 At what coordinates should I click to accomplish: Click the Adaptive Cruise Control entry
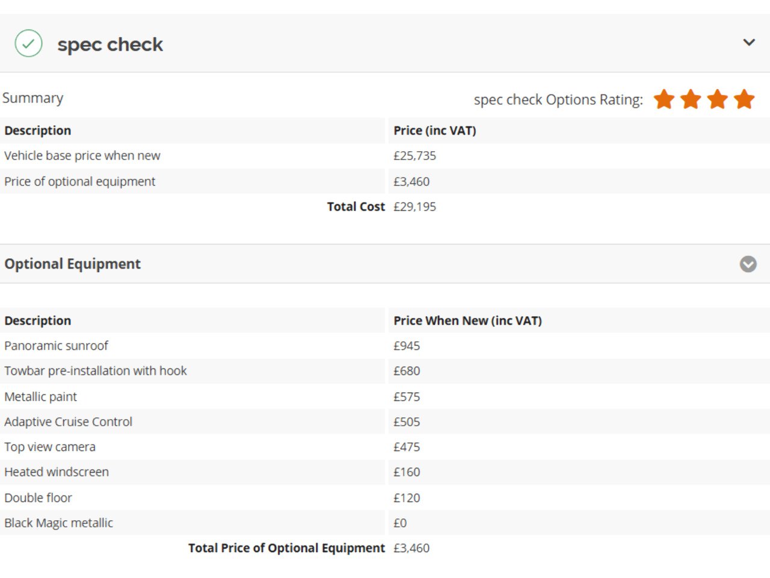click(x=68, y=422)
